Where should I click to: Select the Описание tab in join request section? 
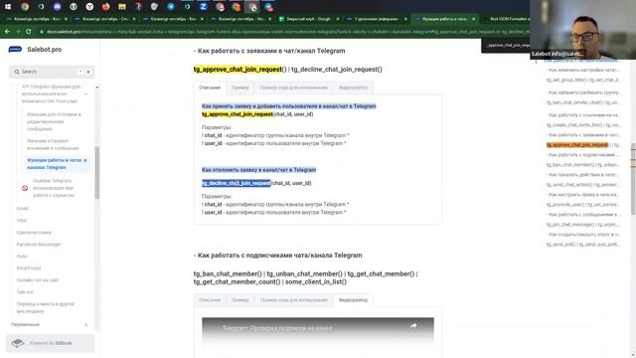pos(210,88)
